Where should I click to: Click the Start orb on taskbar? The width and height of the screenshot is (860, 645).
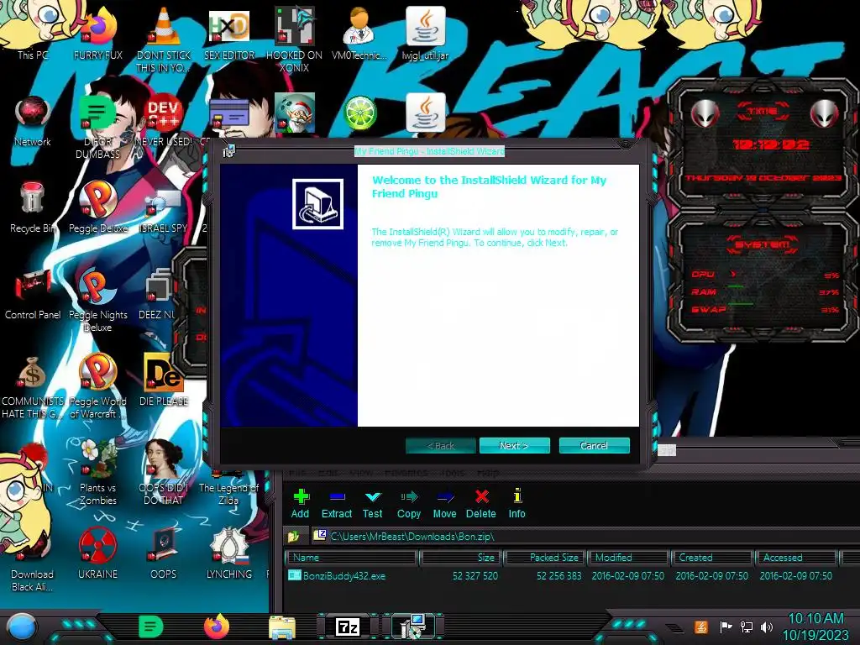click(21, 627)
